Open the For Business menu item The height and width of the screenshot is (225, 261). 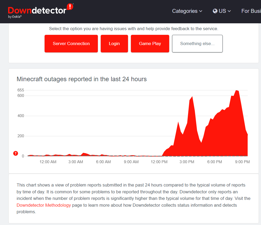tap(251, 11)
